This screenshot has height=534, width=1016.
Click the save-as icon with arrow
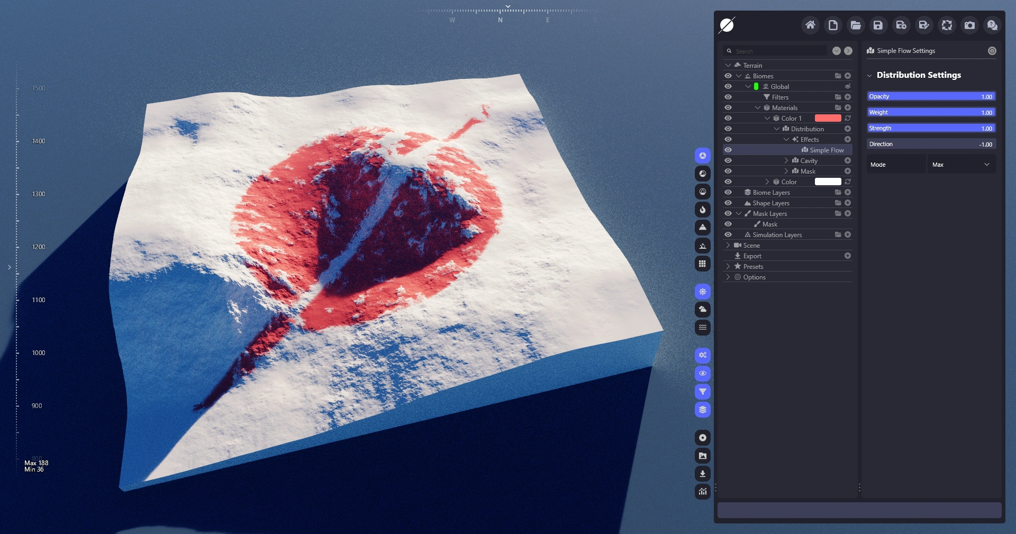901,25
